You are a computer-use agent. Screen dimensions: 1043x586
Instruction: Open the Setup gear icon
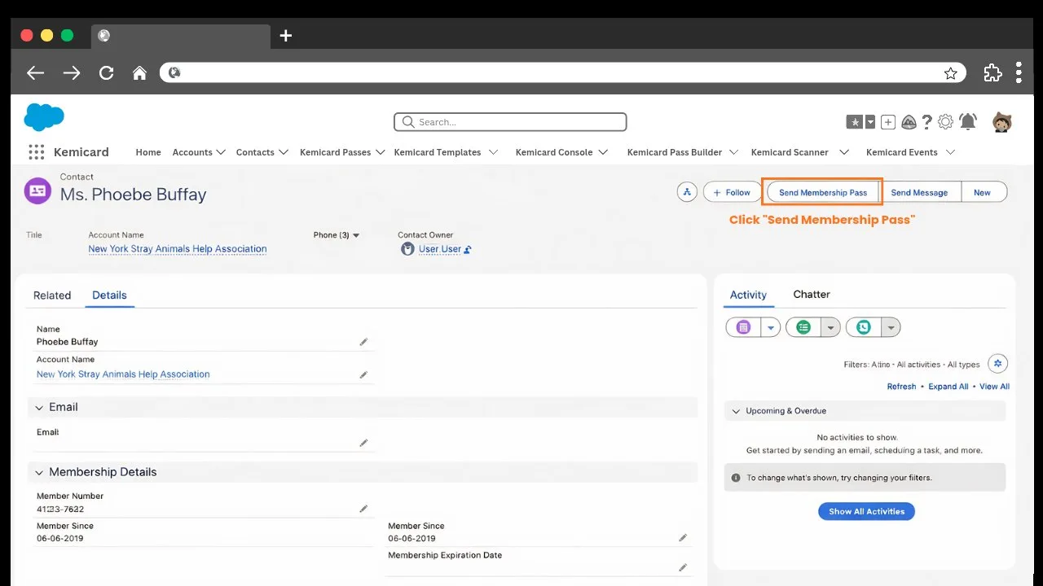[945, 122]
